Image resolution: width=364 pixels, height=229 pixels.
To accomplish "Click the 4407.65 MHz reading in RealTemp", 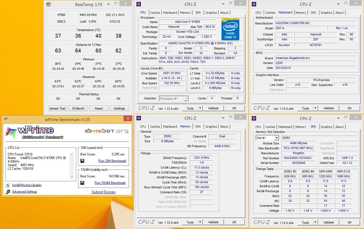I will [x=88, y=15].
